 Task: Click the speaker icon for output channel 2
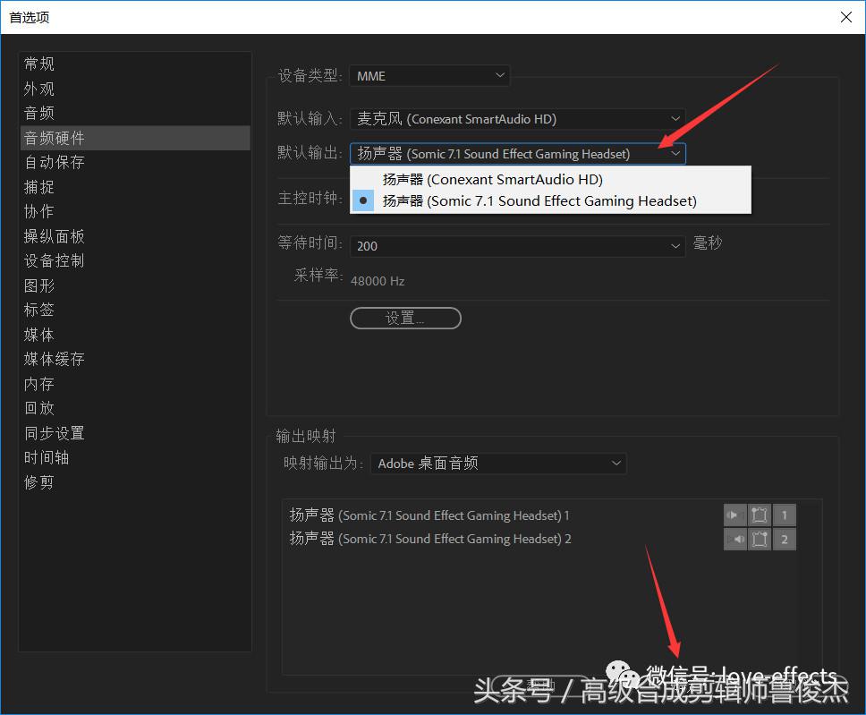(x=735, y=539)
